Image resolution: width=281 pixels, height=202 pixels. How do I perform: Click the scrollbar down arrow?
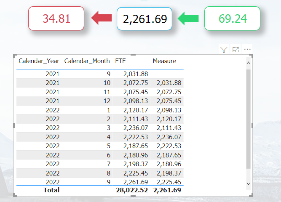point(249,184)
